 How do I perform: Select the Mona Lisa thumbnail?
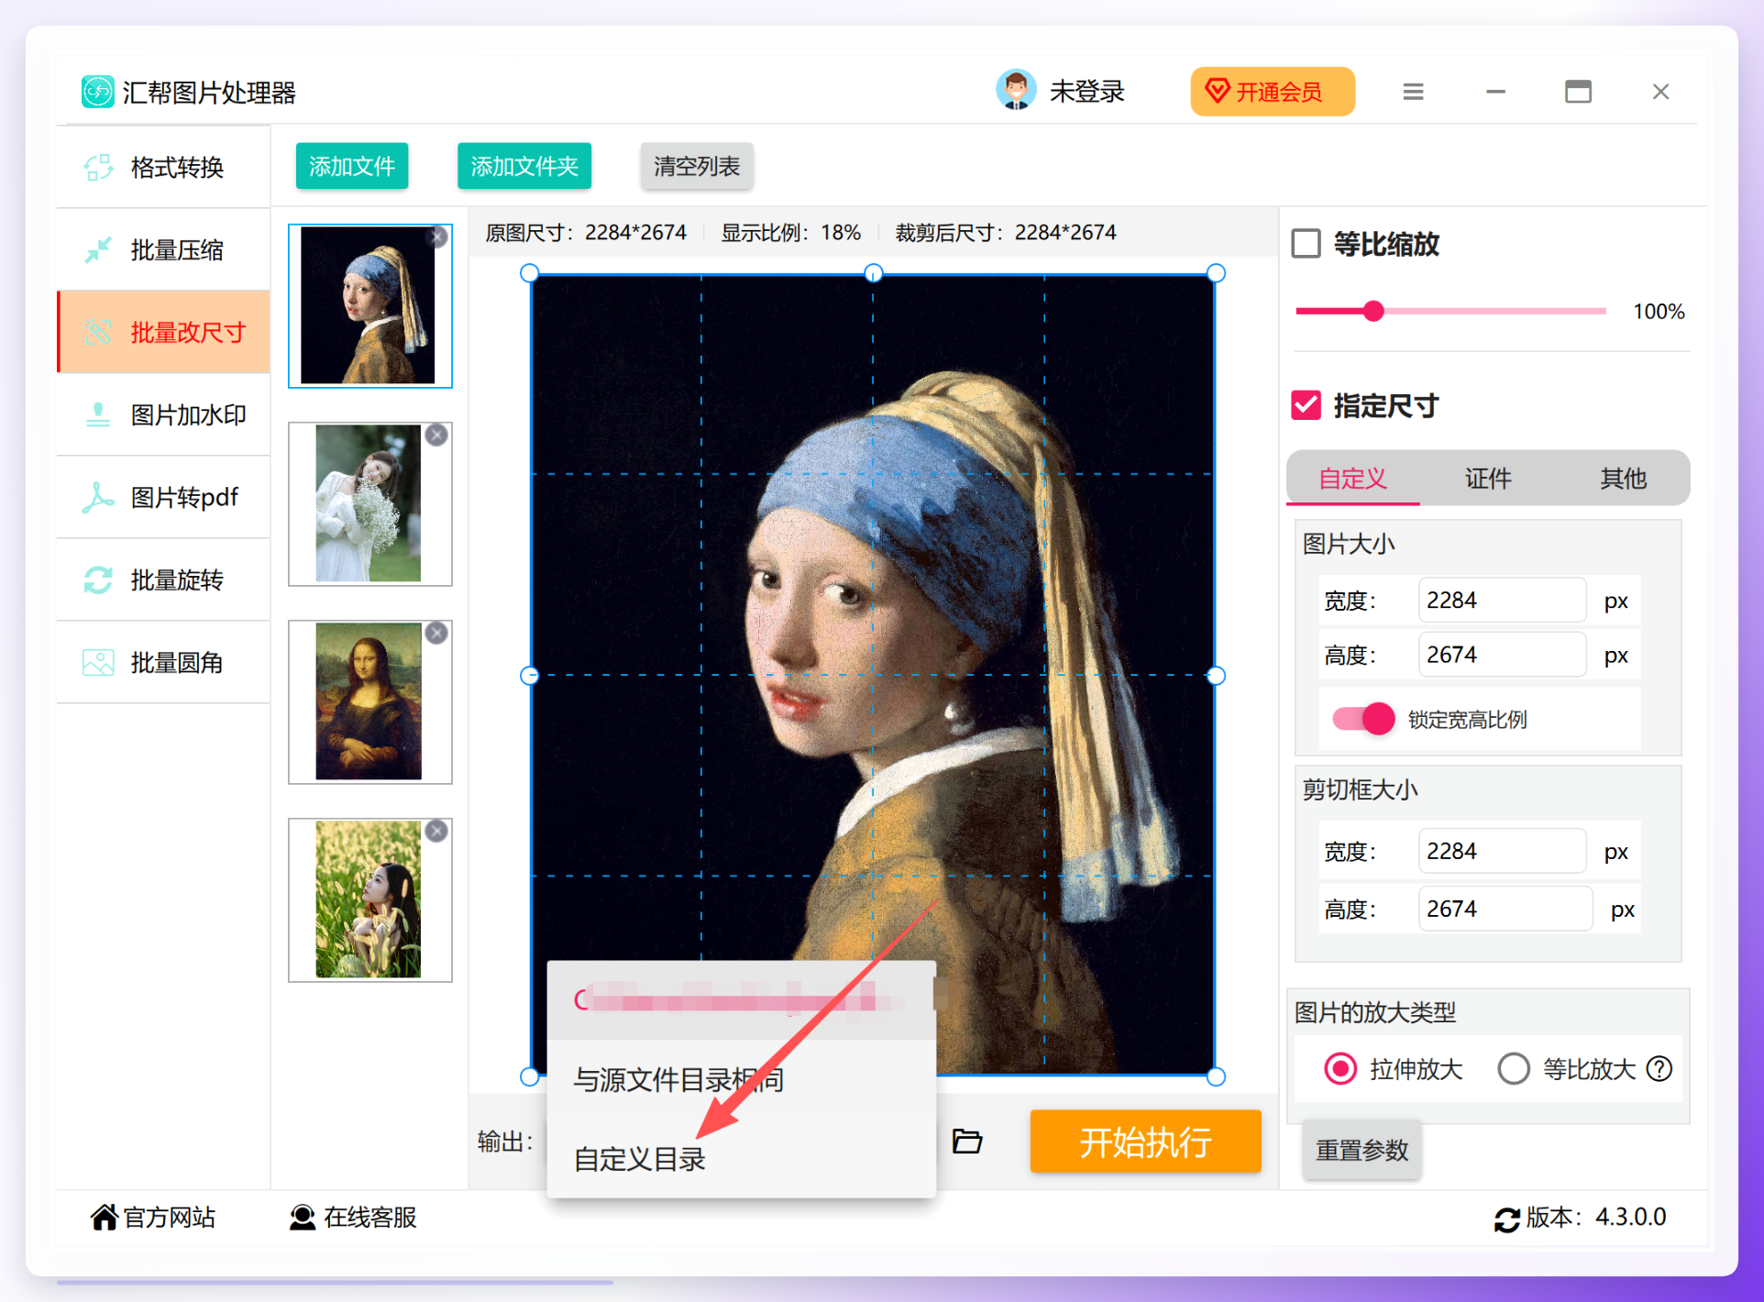[369, 701]
